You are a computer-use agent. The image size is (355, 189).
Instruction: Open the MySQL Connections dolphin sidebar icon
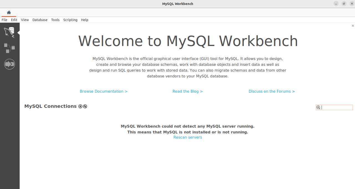(x=9, y=32)
